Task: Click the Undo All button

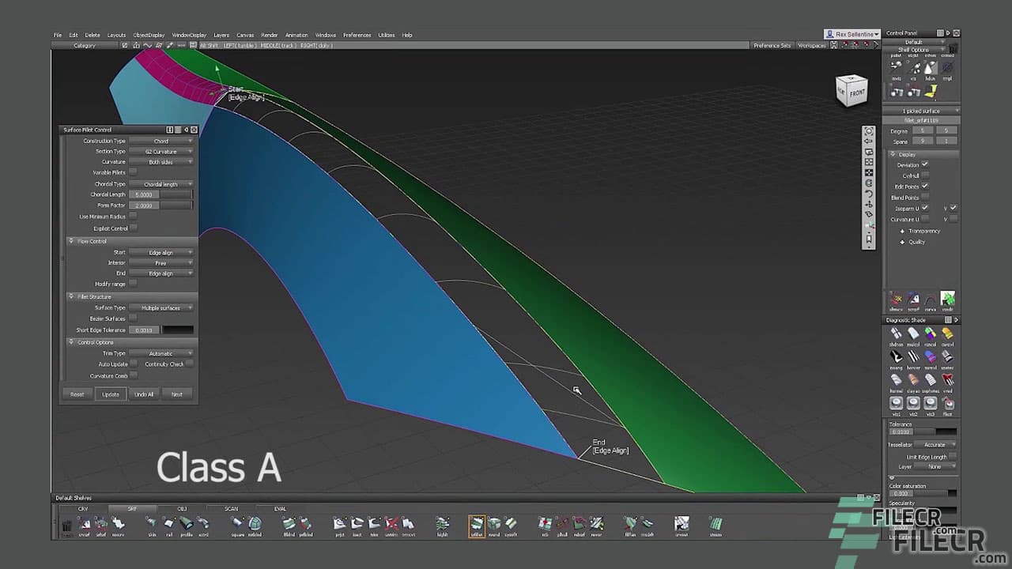Action: pos(145,394)
